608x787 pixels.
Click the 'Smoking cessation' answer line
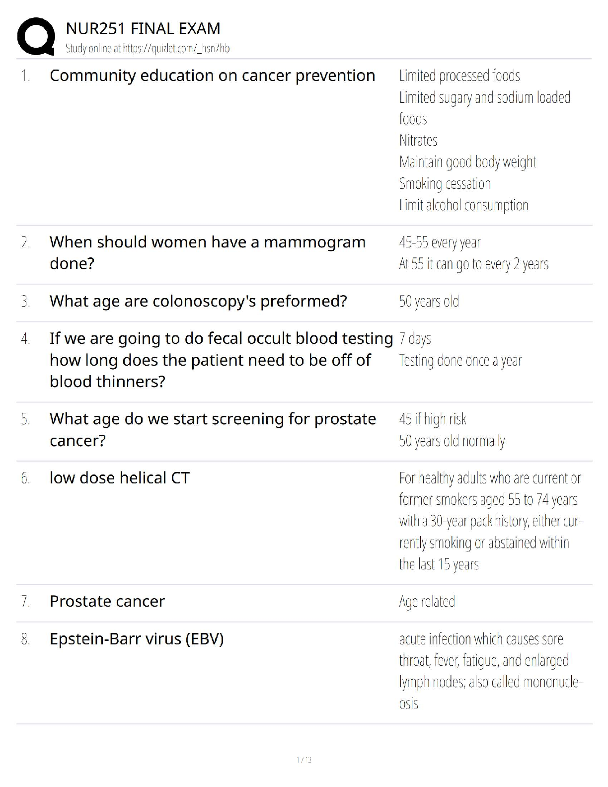pyautogui.click(x=445, y=183)
